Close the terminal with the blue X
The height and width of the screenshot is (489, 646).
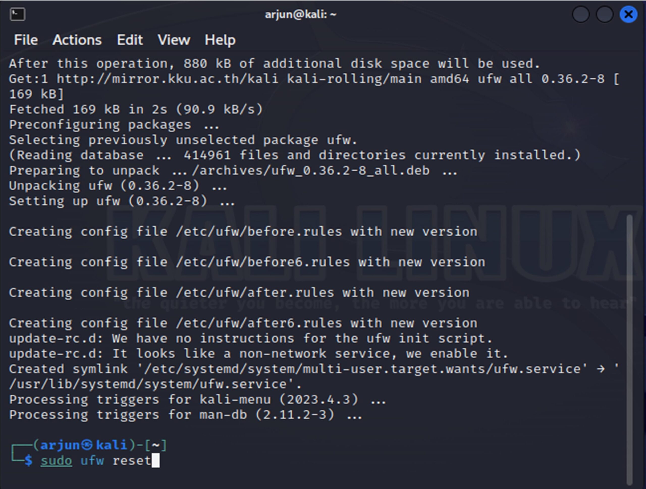[x=629, y=14]
